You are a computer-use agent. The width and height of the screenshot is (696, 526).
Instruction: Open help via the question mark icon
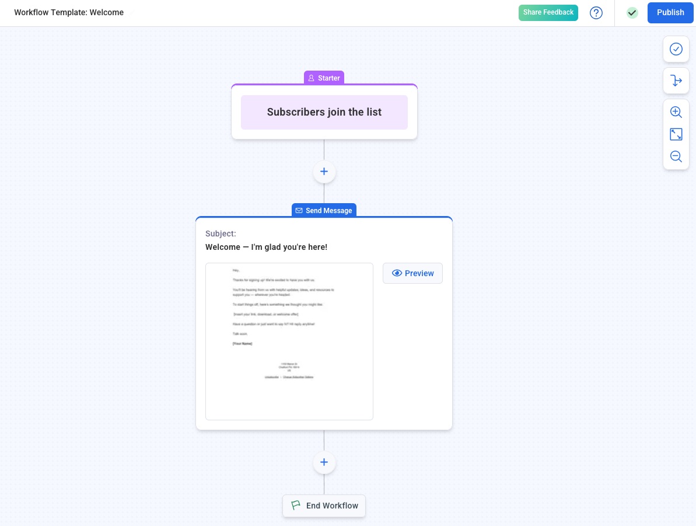596,12
